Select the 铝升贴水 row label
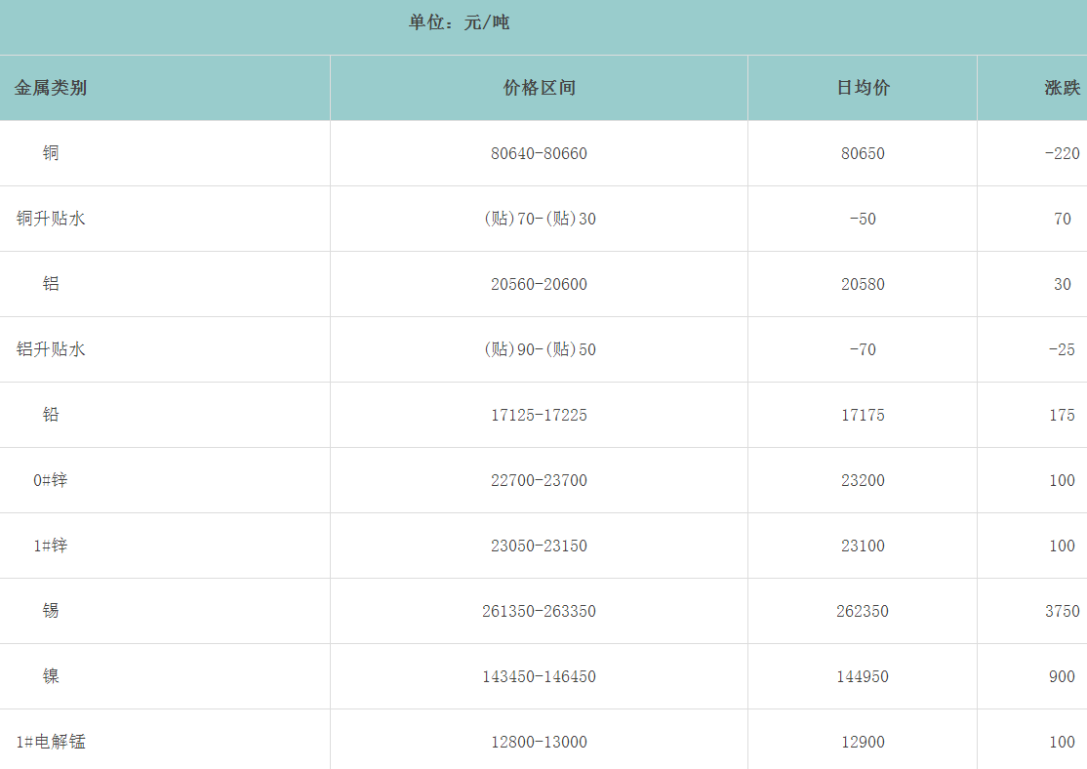Viewport: 1087px width, 769px height. click(51, 349)
